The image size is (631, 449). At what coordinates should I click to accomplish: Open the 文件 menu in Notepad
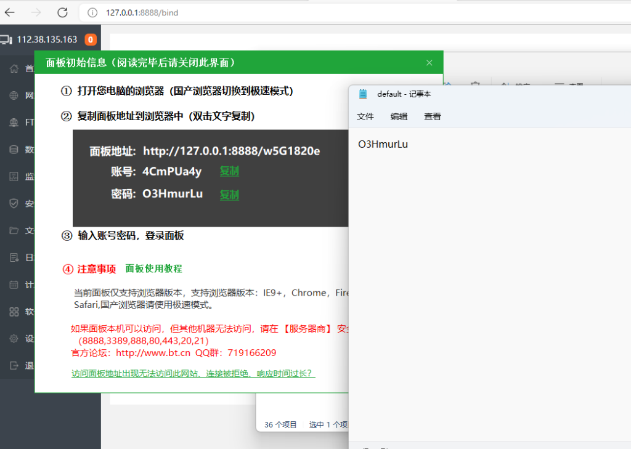[x=365, y=116]
